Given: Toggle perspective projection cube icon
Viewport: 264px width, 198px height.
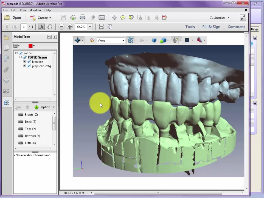Looking at the screenshot, I should 154,40.
